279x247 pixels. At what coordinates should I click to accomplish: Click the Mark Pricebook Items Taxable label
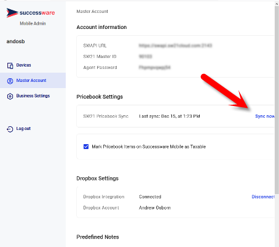[x=149, y=147]
